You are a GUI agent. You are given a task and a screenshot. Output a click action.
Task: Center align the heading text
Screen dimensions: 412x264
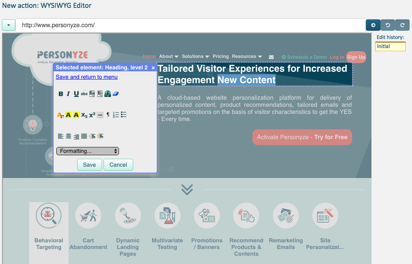pyautogui.click(x=69, y=136)
